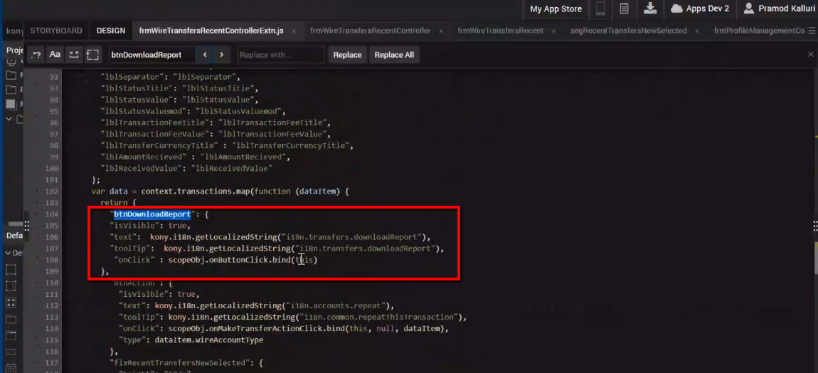Image resolution: width=818 pixels, height=373 pixels.
Task: Close the frmWireTransfersRecentControllerExtn.js tab
Action: (x=297, y=31)
